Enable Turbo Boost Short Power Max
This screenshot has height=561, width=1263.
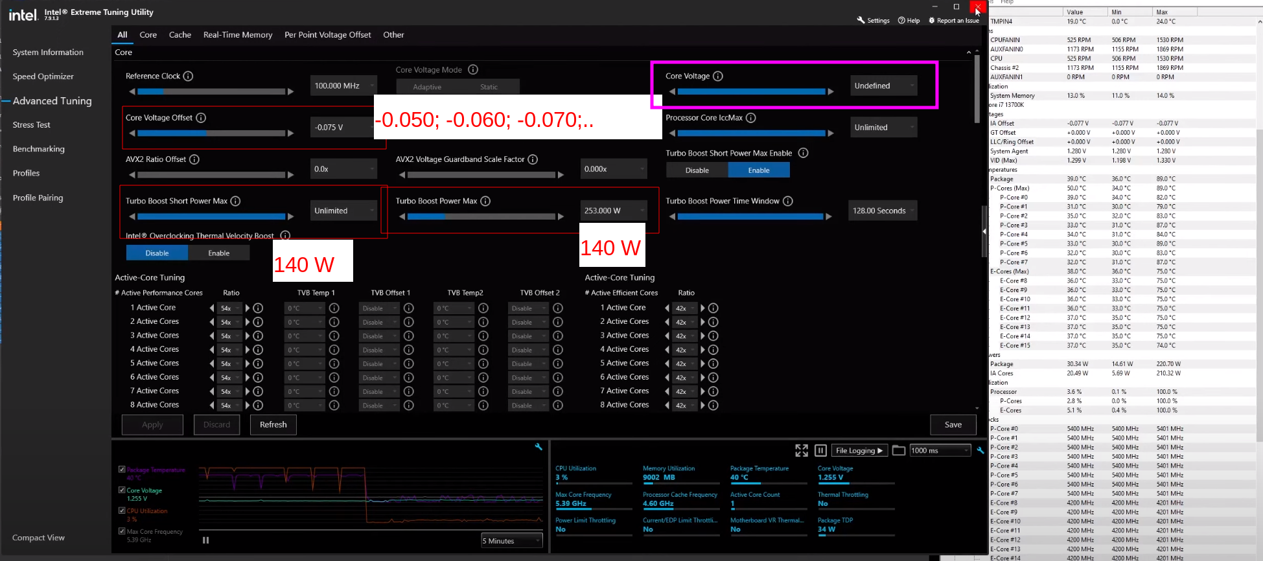click(x=759, y=170)
